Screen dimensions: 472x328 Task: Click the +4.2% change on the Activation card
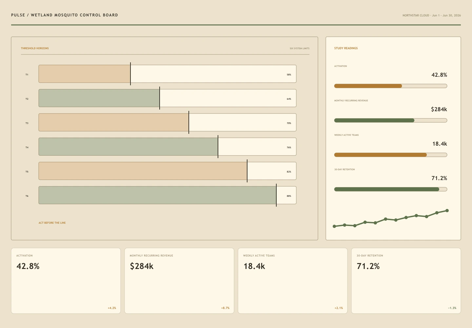coord(112,308)
